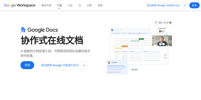The width and height of the screenshot is (201, 100).
Task: Click the Google Docs title text
Action: pyautogui.click(x=42, y=30)
